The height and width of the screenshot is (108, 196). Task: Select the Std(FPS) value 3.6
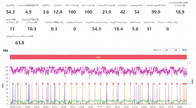(46, 12)
